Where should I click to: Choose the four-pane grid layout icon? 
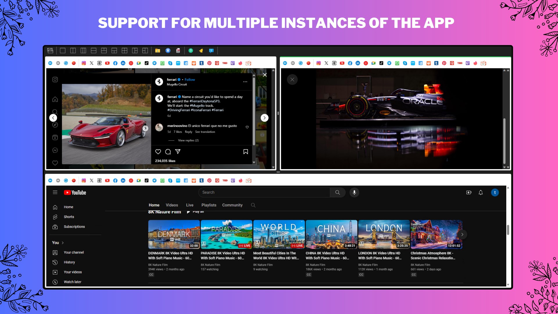tap(124, 51)
